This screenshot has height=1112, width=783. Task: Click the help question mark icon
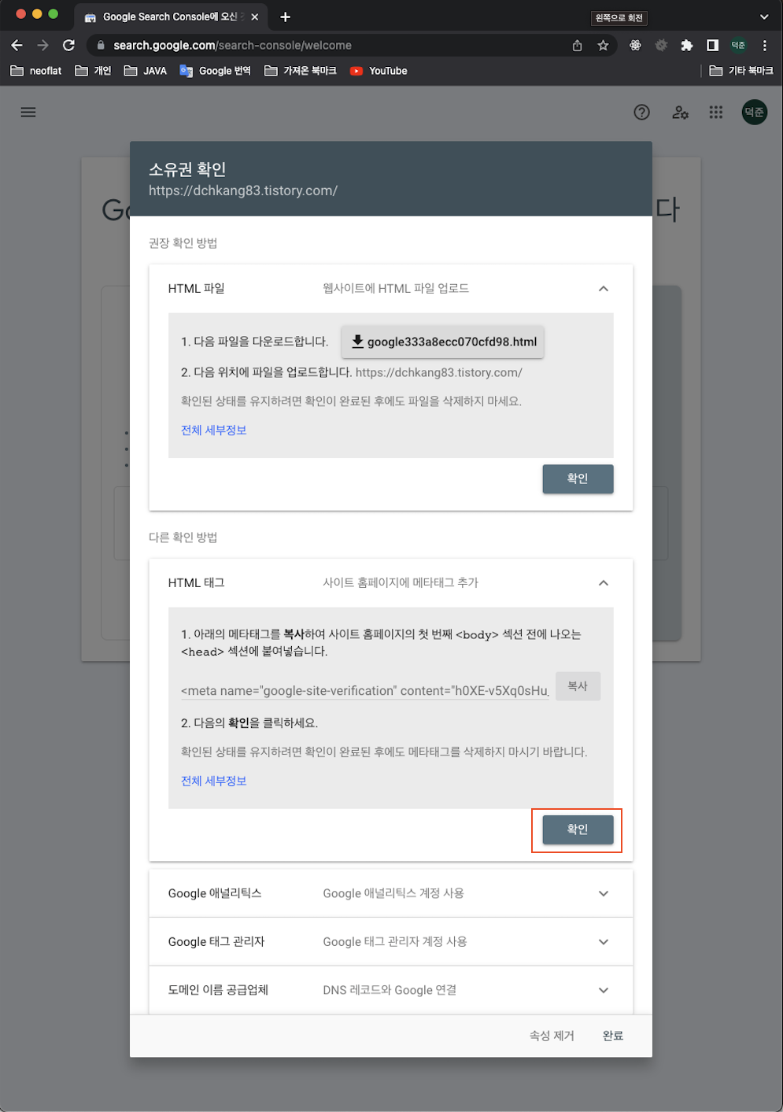click(x=642, y=113)
